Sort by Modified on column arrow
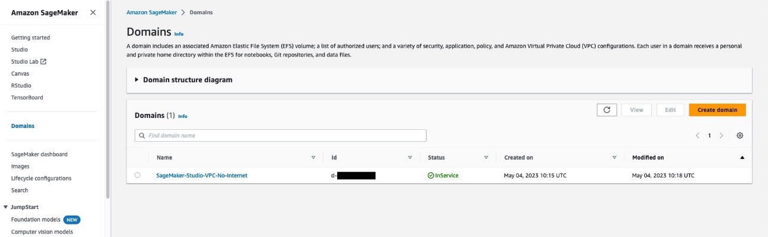 tap(742, 158)
